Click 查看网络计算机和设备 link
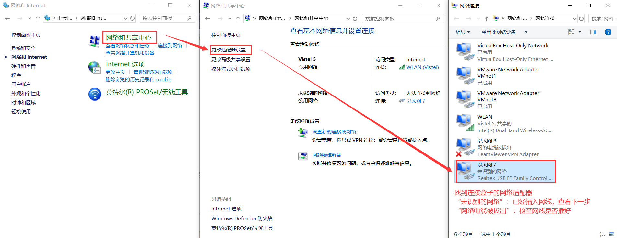The image size is (617, 238). 130,53
